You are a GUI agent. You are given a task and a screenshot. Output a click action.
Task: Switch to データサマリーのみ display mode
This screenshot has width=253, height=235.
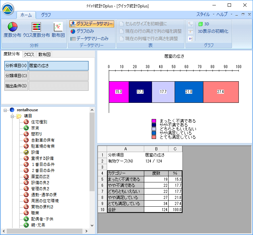[x=89, y=38]
